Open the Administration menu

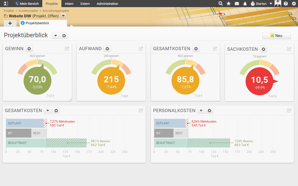(107, 4)
